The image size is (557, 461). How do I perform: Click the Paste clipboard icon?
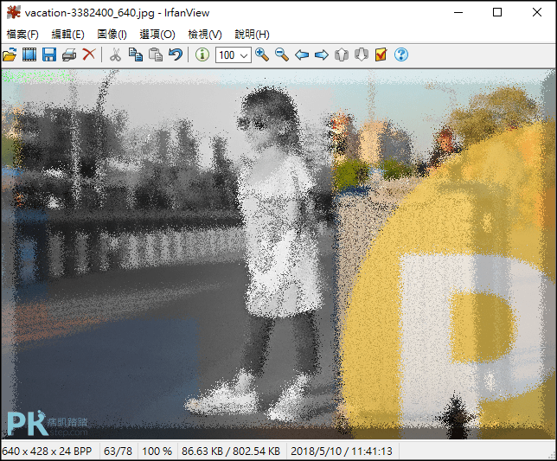(155, 54)
